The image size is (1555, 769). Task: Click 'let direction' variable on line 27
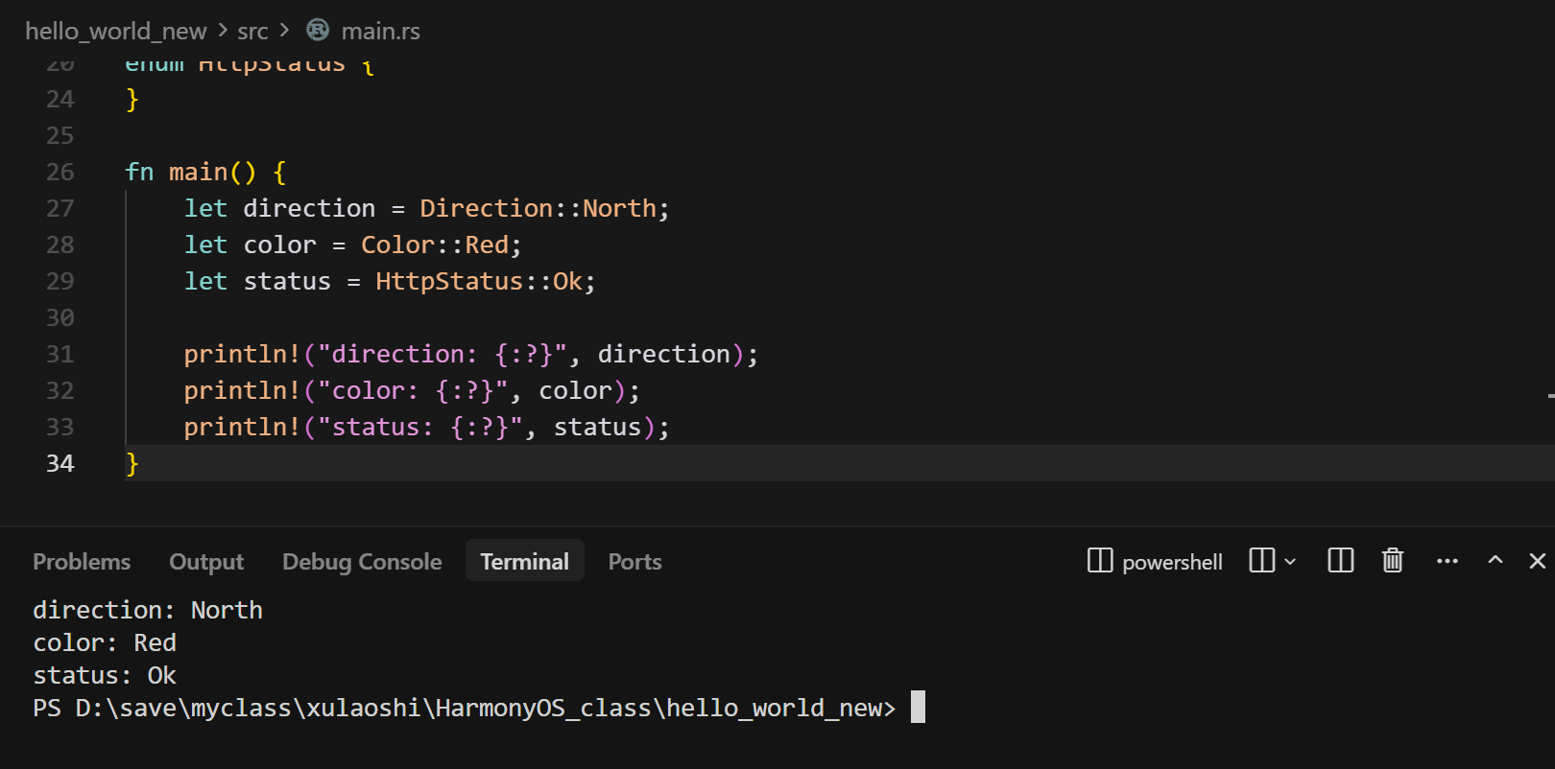[309, 209]
